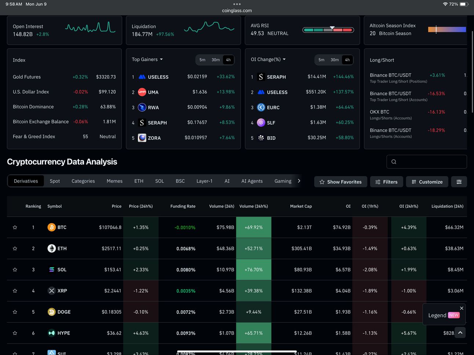Image resolution: width=474 pixels, height=355 pixels.
Task: Select 4h timeframe in OI Change
Action: tap(347, 60)
